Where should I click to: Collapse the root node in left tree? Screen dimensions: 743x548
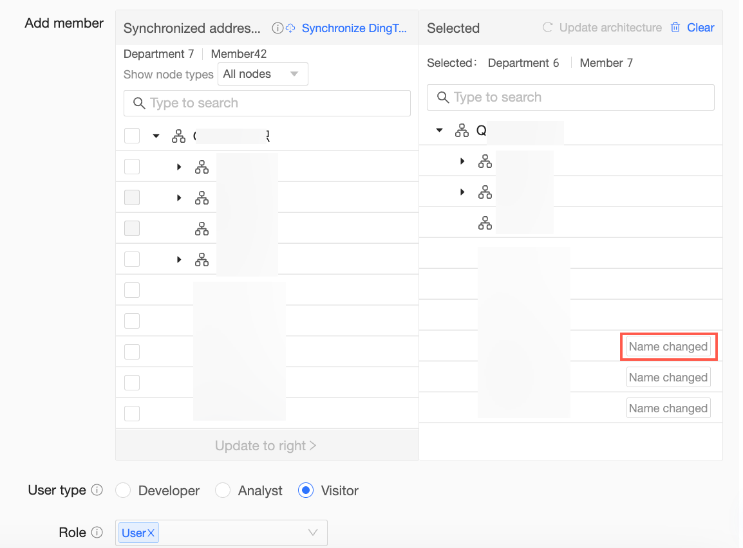tap(156, 136)
